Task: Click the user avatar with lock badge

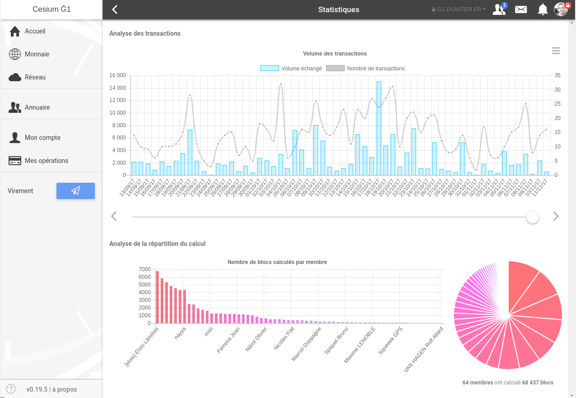Action: point(561,9)
